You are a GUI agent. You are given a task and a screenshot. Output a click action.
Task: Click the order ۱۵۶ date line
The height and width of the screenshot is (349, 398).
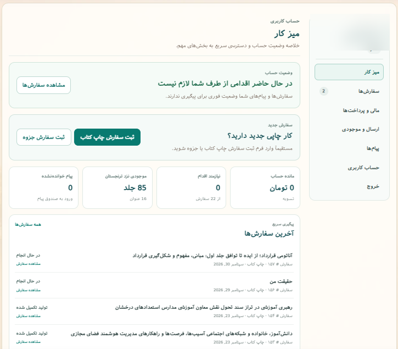253,290
